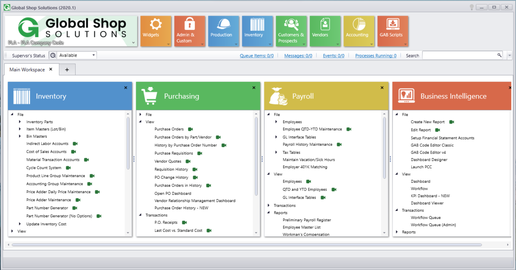This screenshot has width=516, height=270.
Task: Open the Production module icon
Action: pyautogui.click(x=223, y=31)
